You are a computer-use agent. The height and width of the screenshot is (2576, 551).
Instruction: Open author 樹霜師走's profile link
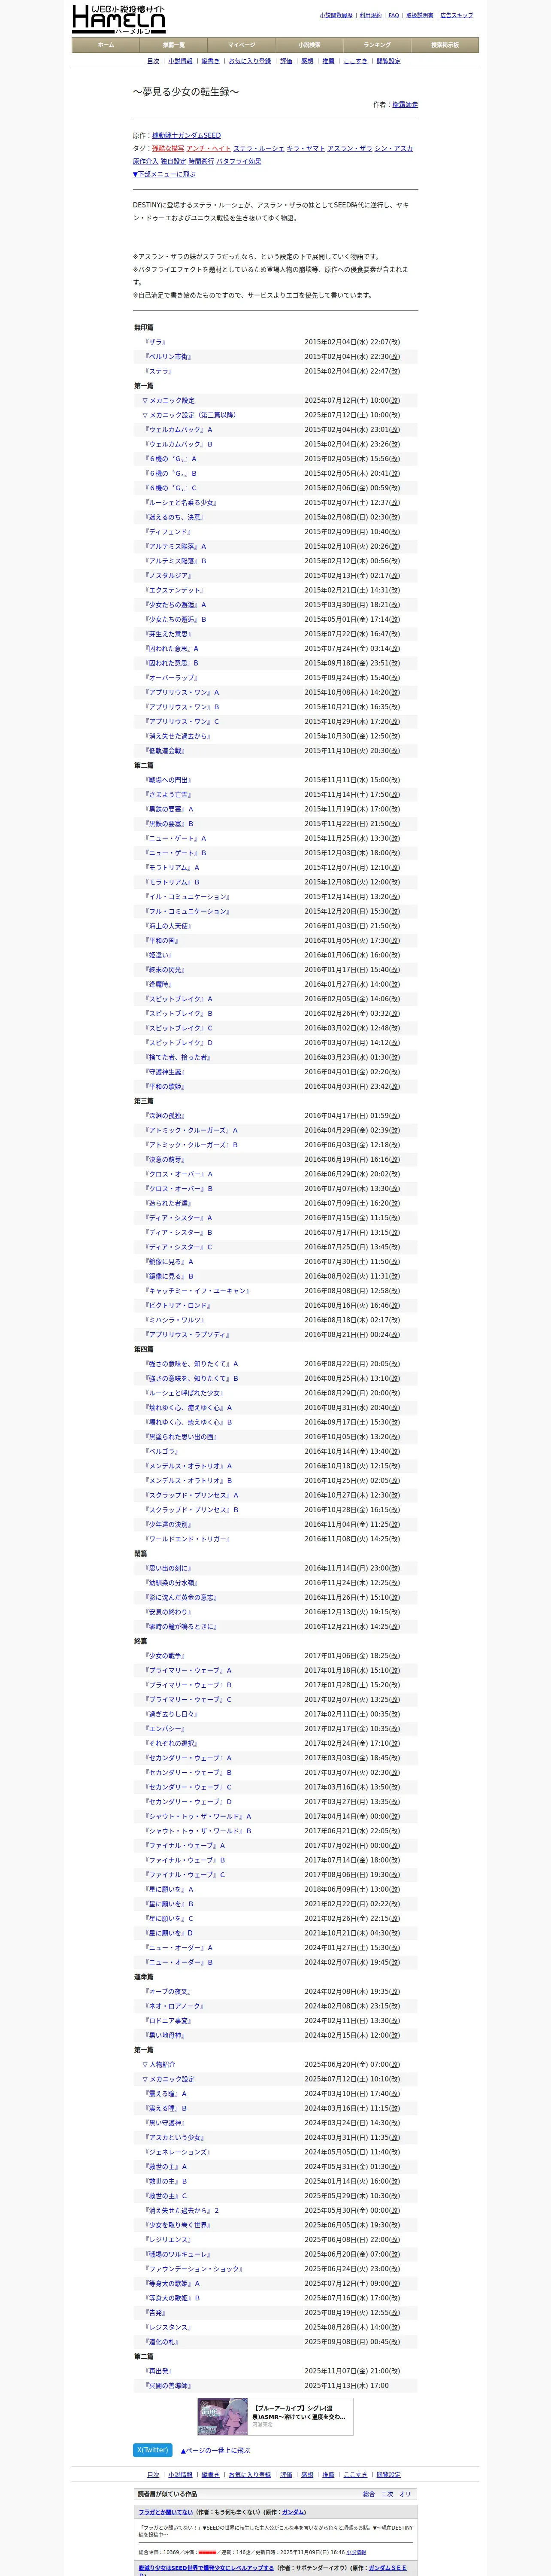click(x=405, y=104)
